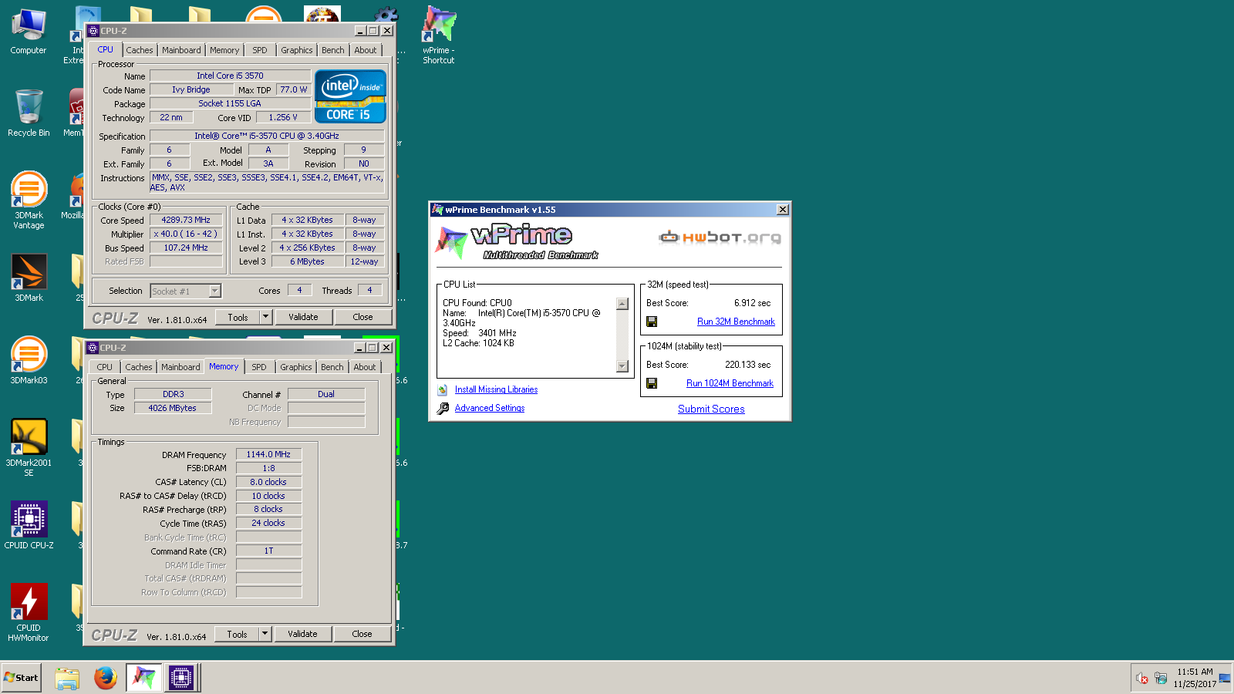Click the wPrime window title icon
Viewport: 1234px width, 694px height.
point(437,210)
